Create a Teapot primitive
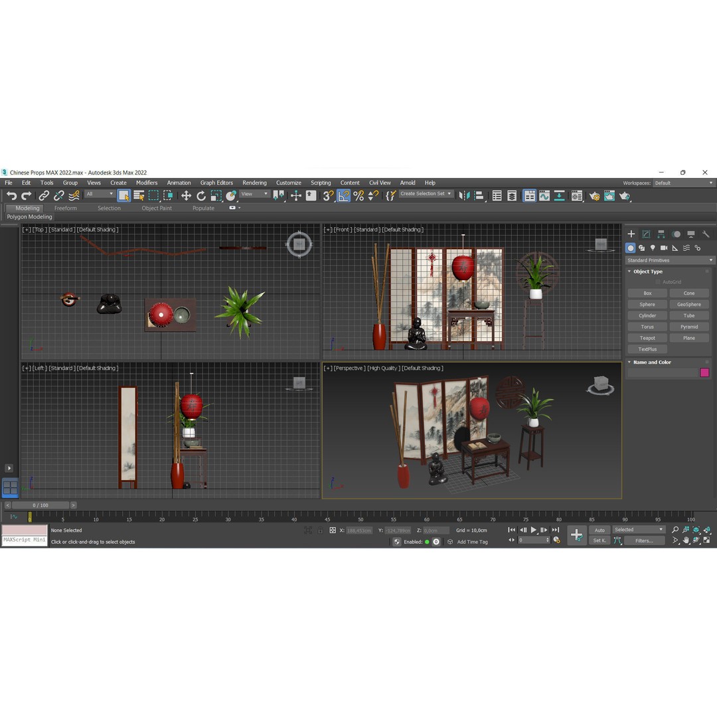 647,338
